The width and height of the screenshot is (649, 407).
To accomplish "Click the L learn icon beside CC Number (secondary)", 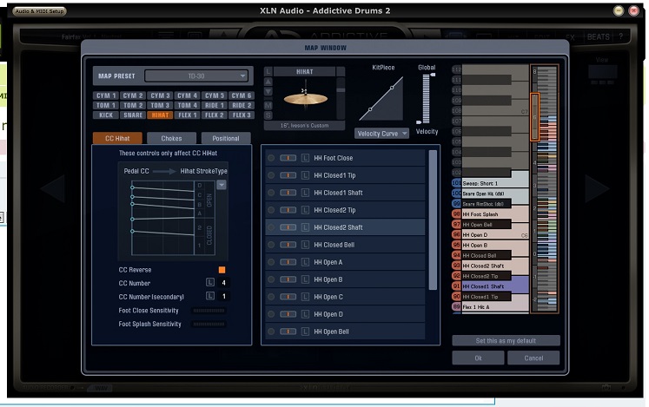I will click(x=210, y=296).
